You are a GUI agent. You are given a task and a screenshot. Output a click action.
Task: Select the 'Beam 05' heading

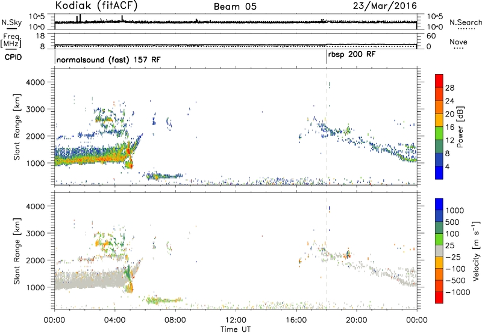pyautogui.click(x=235, y=7)
